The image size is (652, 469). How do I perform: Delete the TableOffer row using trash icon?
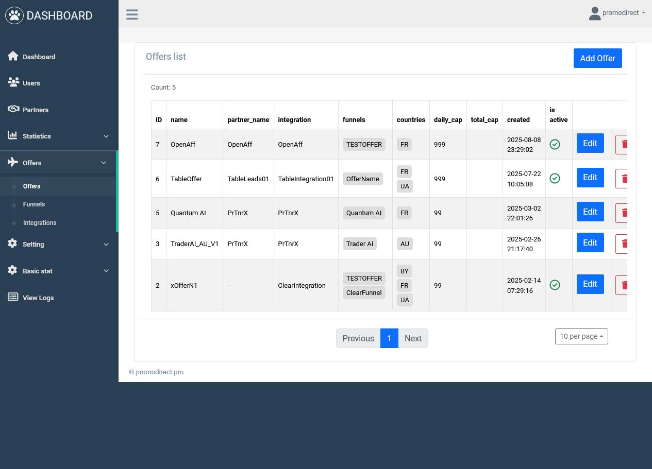[x=622, y=178]
